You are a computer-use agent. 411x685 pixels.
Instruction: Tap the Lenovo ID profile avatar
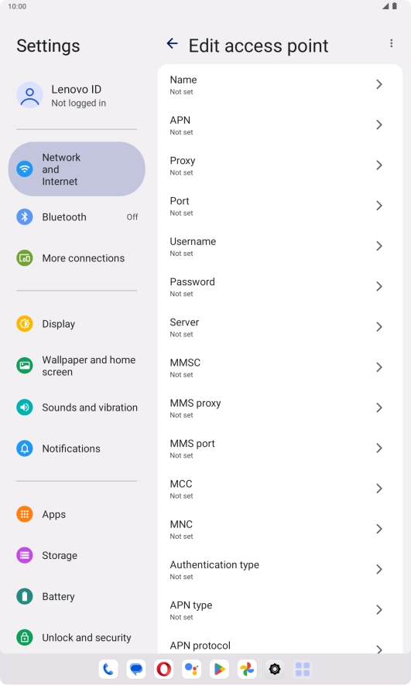(29, 95)
